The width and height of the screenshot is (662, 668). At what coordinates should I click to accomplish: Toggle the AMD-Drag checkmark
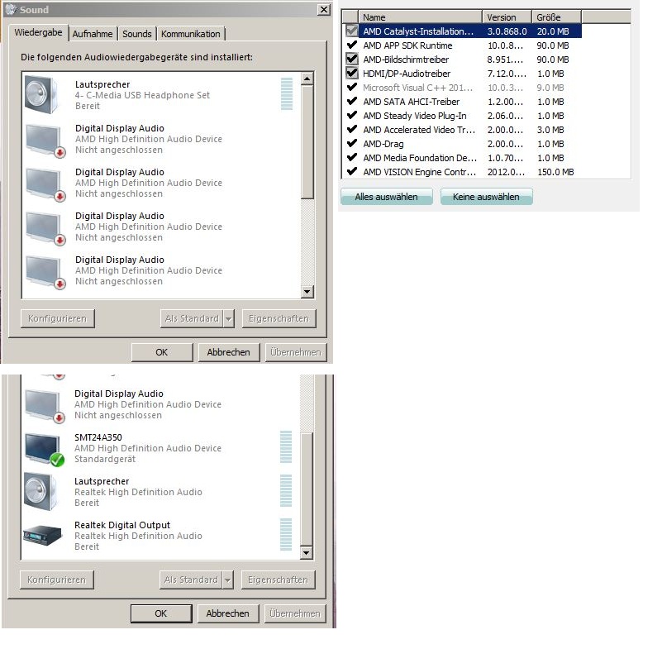[x=352, y=143]
